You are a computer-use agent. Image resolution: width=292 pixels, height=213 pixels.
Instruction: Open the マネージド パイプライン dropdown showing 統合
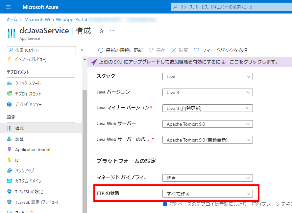click(207, 178)
